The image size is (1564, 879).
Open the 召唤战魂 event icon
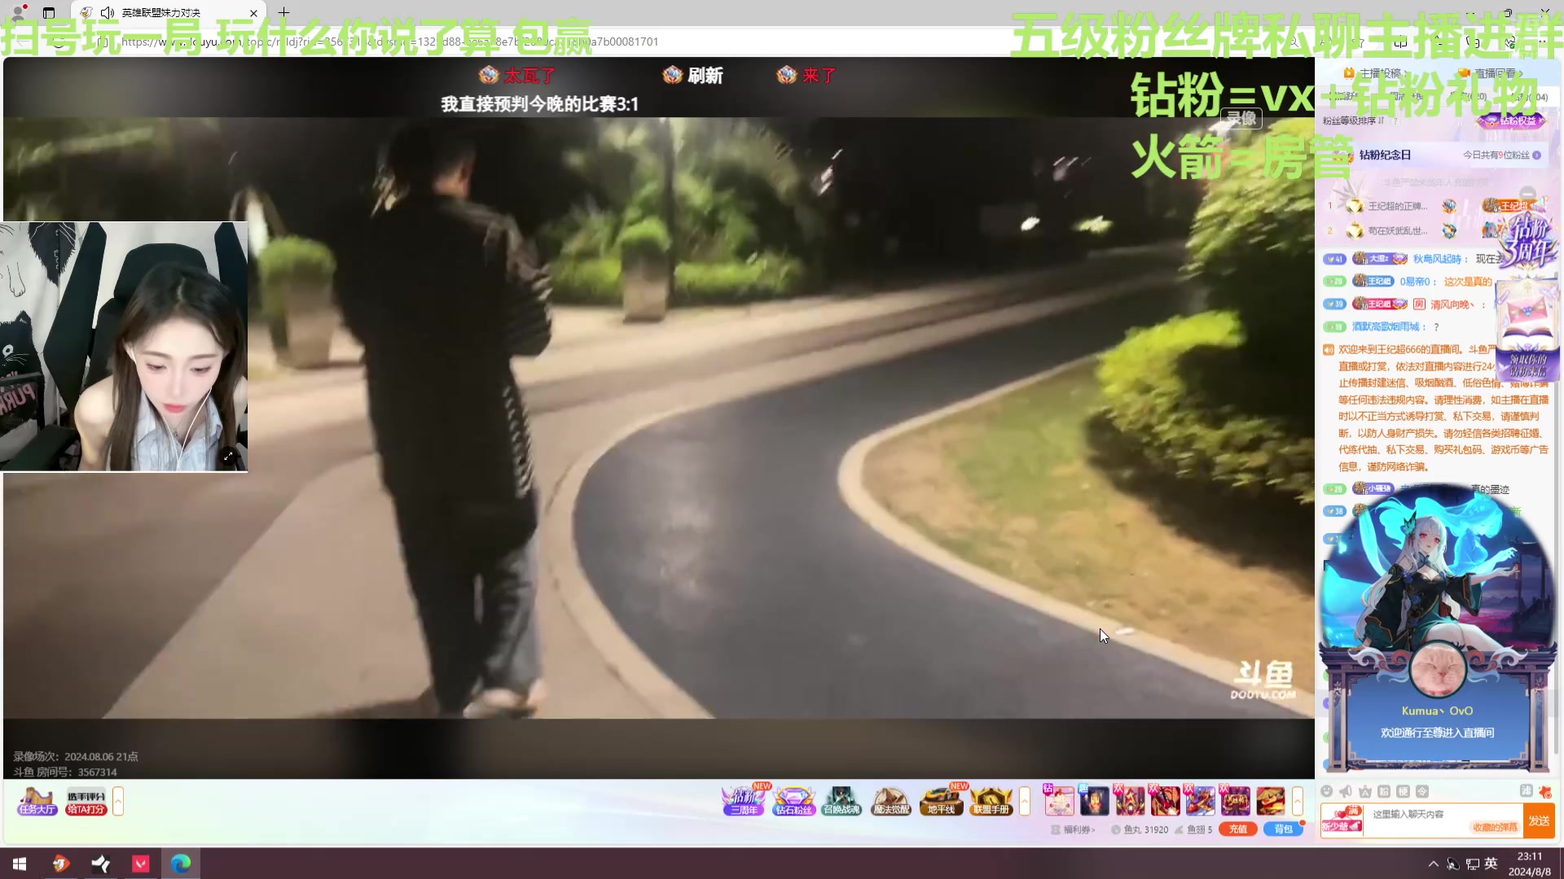point(841,801)
